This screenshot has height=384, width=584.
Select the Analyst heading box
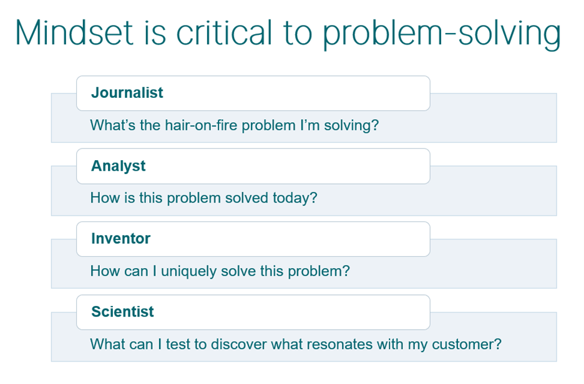[x=253, y=166]
